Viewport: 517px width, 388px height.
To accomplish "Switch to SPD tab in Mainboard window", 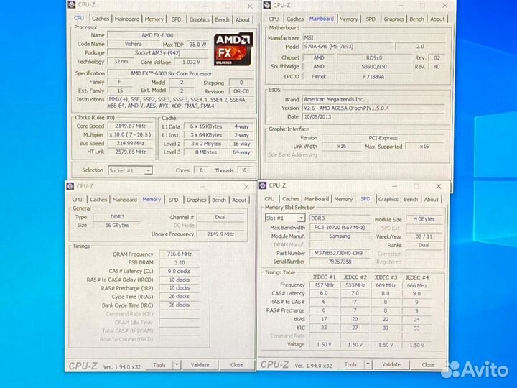I will click(x=371, y=19).
